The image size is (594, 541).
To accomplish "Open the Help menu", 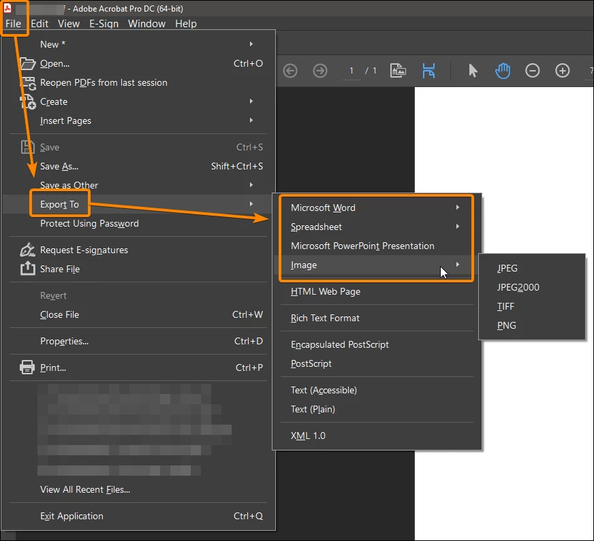I will [x=185, y=23].
